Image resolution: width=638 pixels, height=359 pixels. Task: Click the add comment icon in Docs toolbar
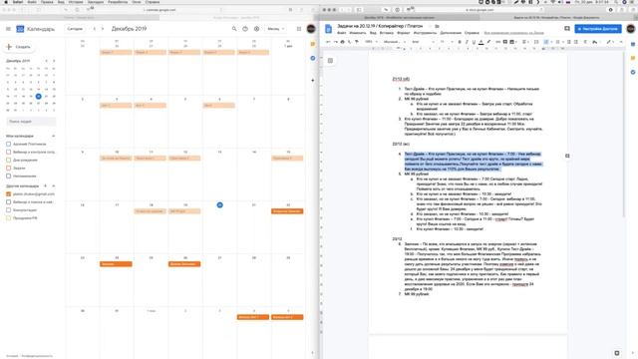point(505,42)
